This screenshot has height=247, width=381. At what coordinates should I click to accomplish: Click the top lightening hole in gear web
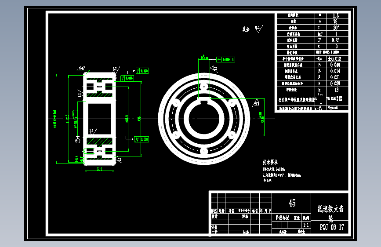click(x=204, y=86)
